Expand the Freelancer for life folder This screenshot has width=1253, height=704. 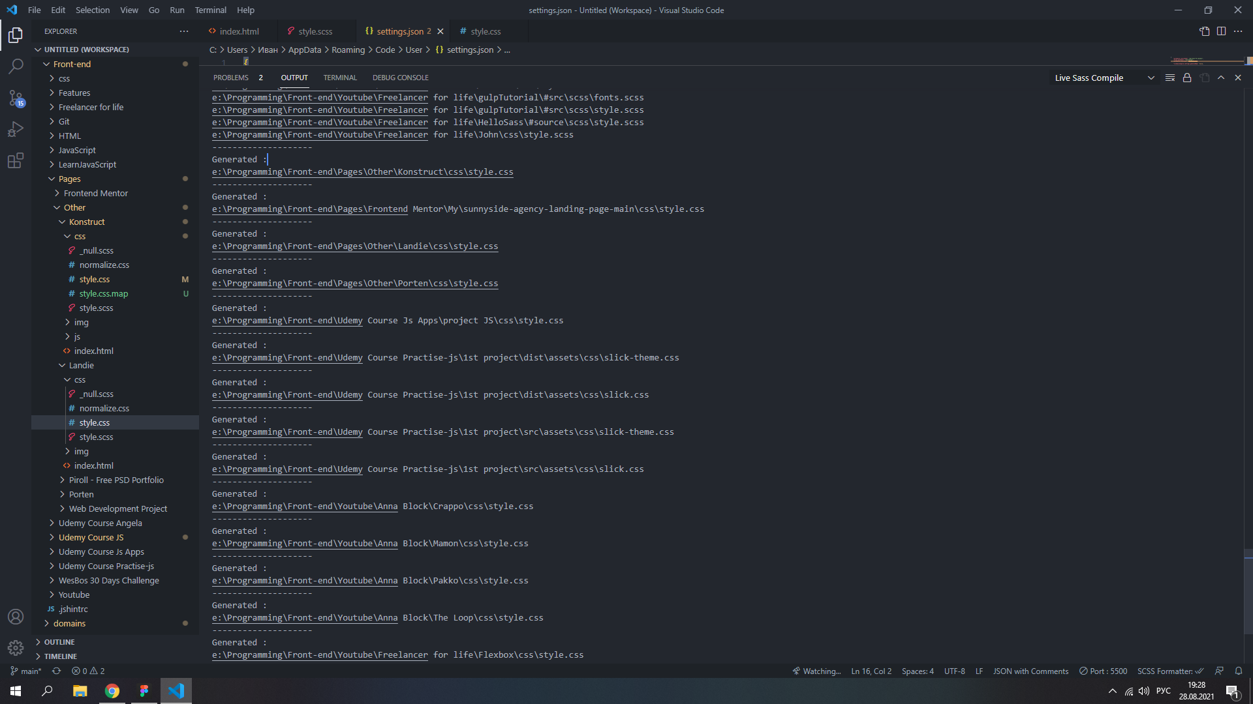click(x=115, y=107)
